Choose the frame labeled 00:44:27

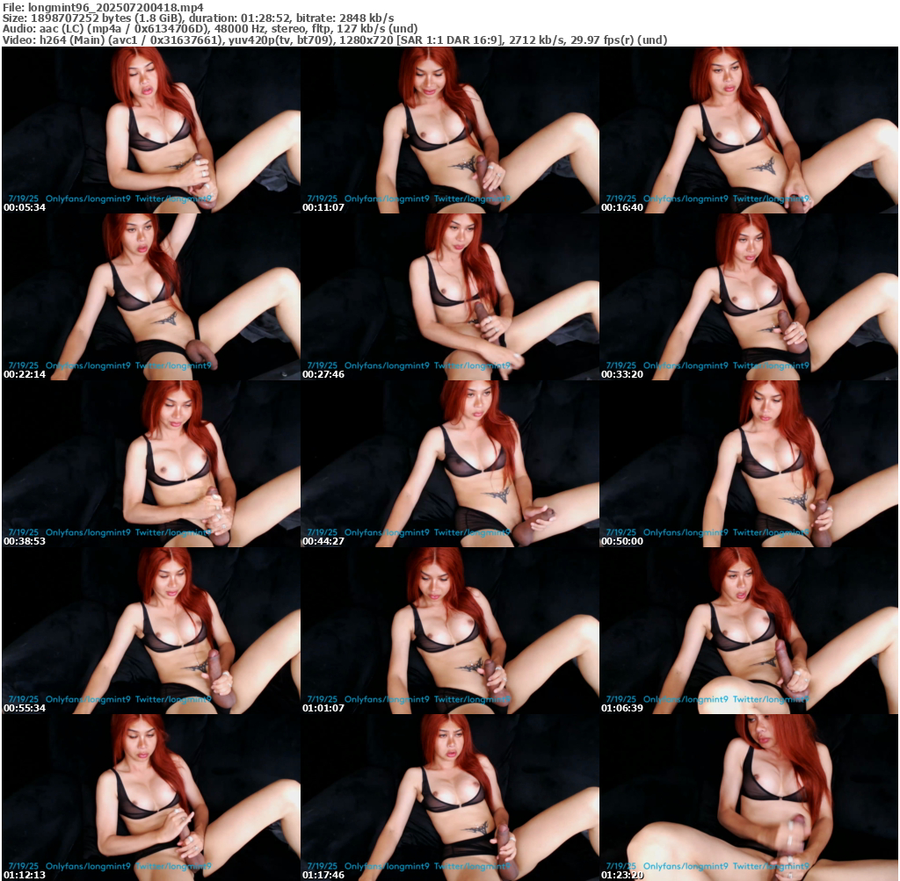pyautogui.click(x=450, y=464)
